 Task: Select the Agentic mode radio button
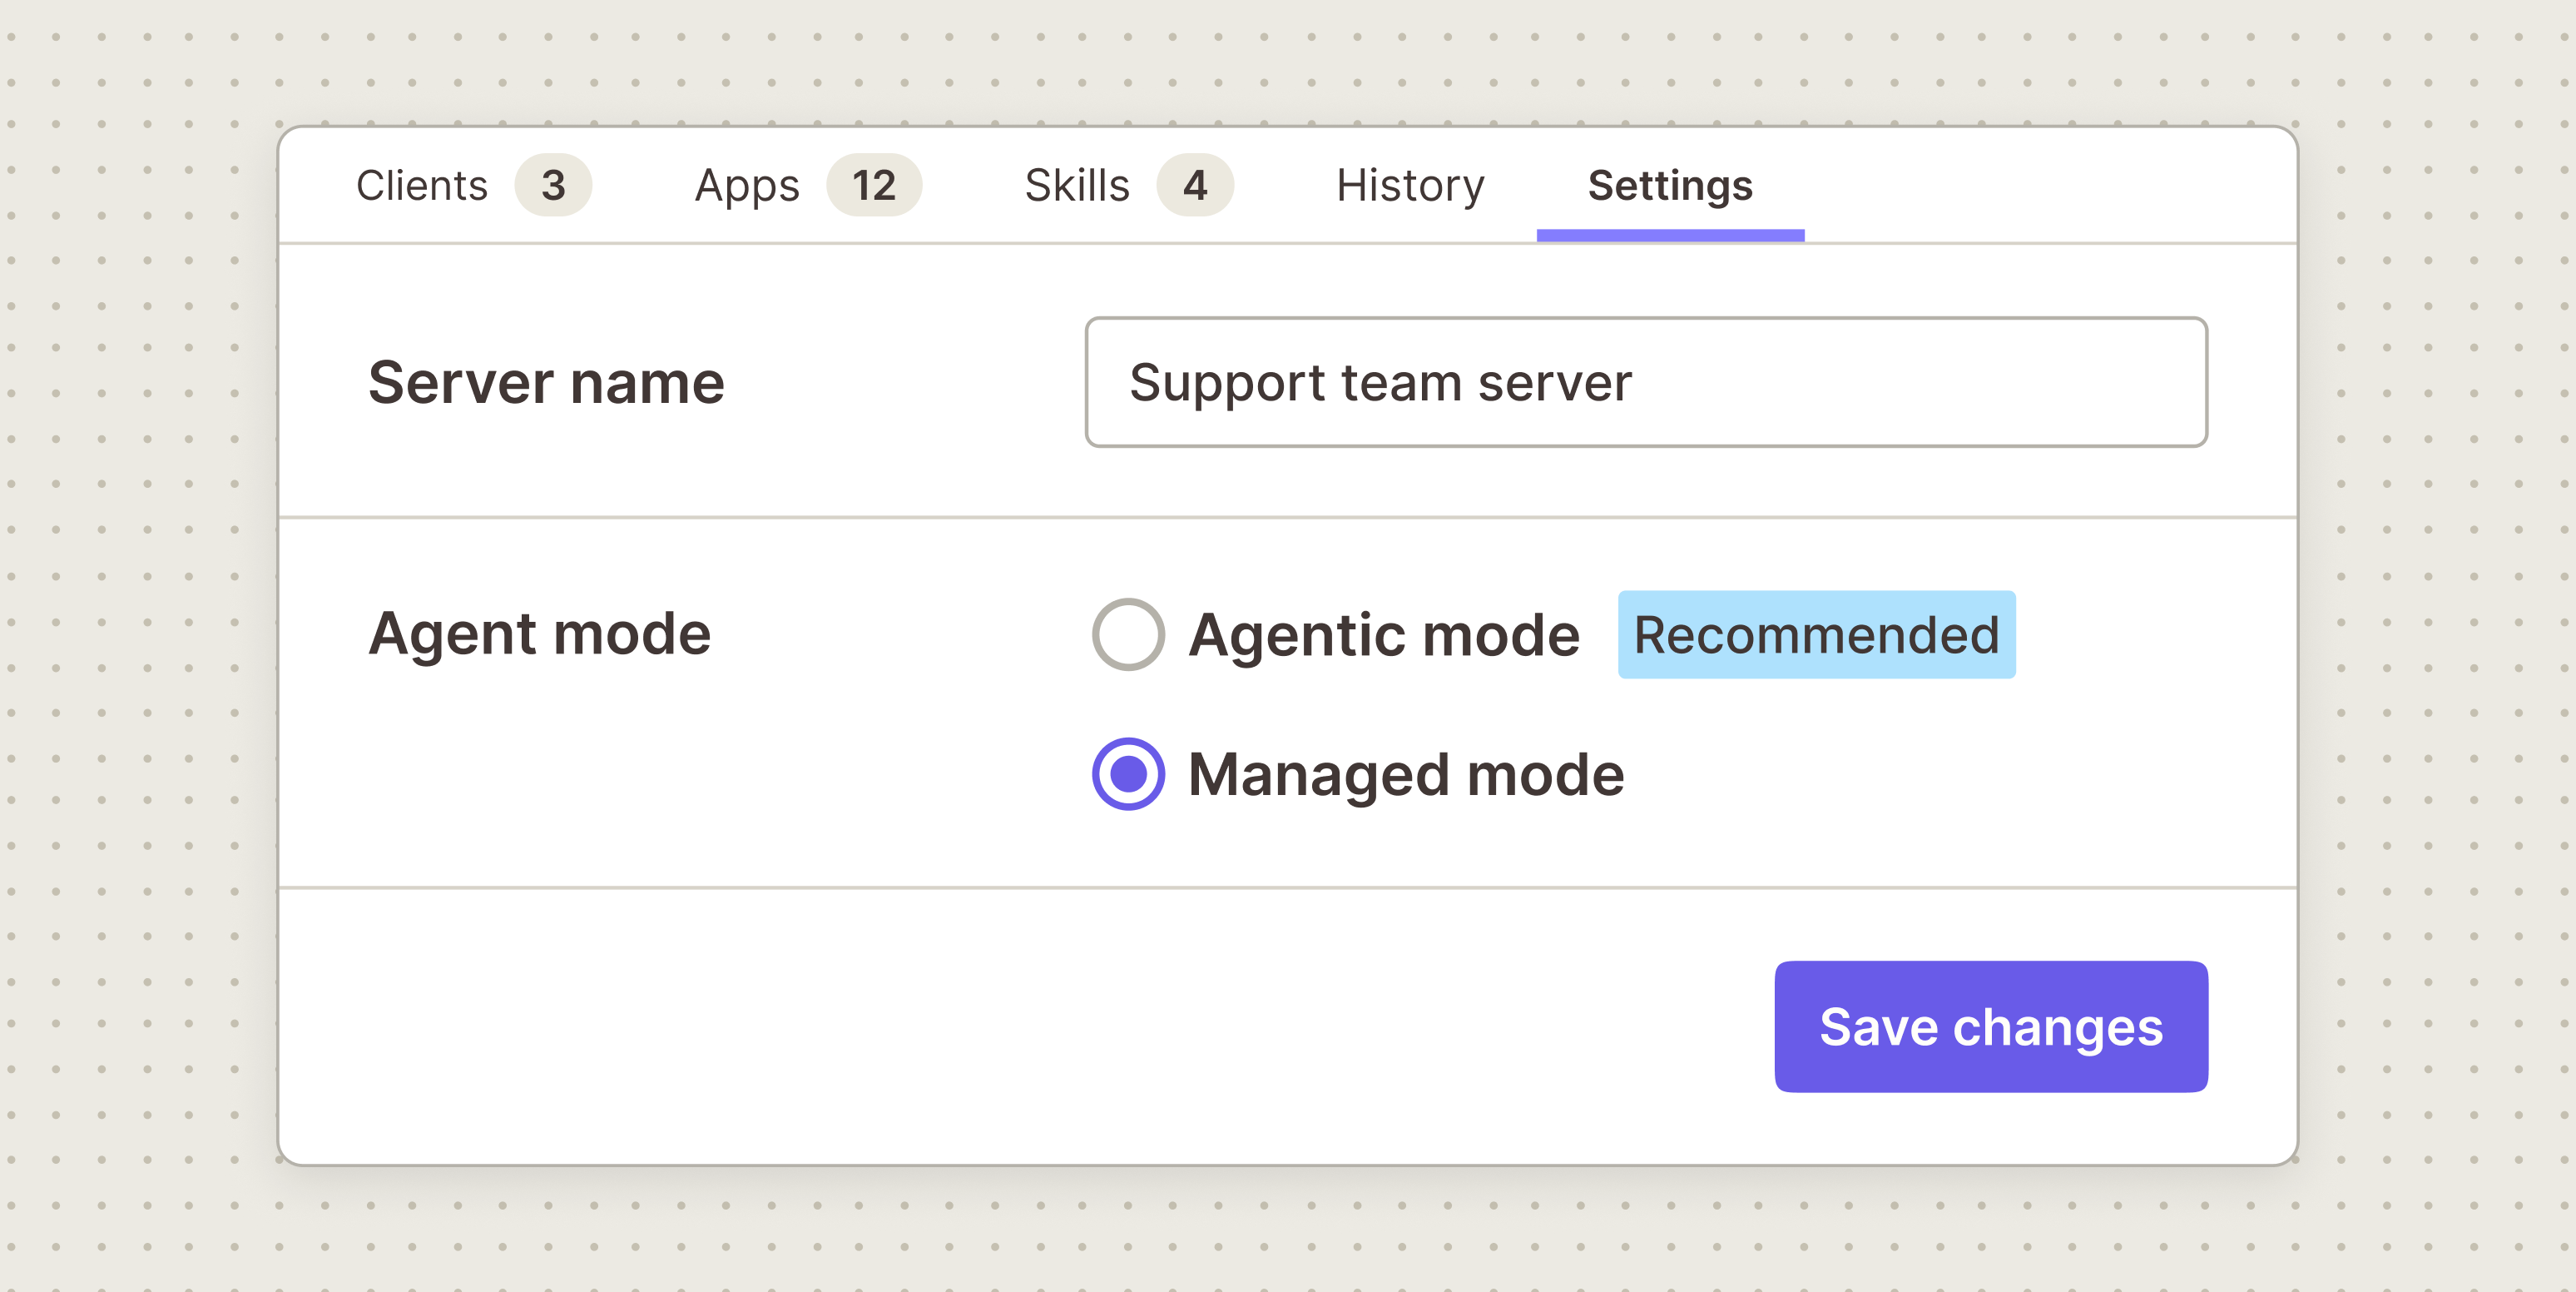[1128, 634]
